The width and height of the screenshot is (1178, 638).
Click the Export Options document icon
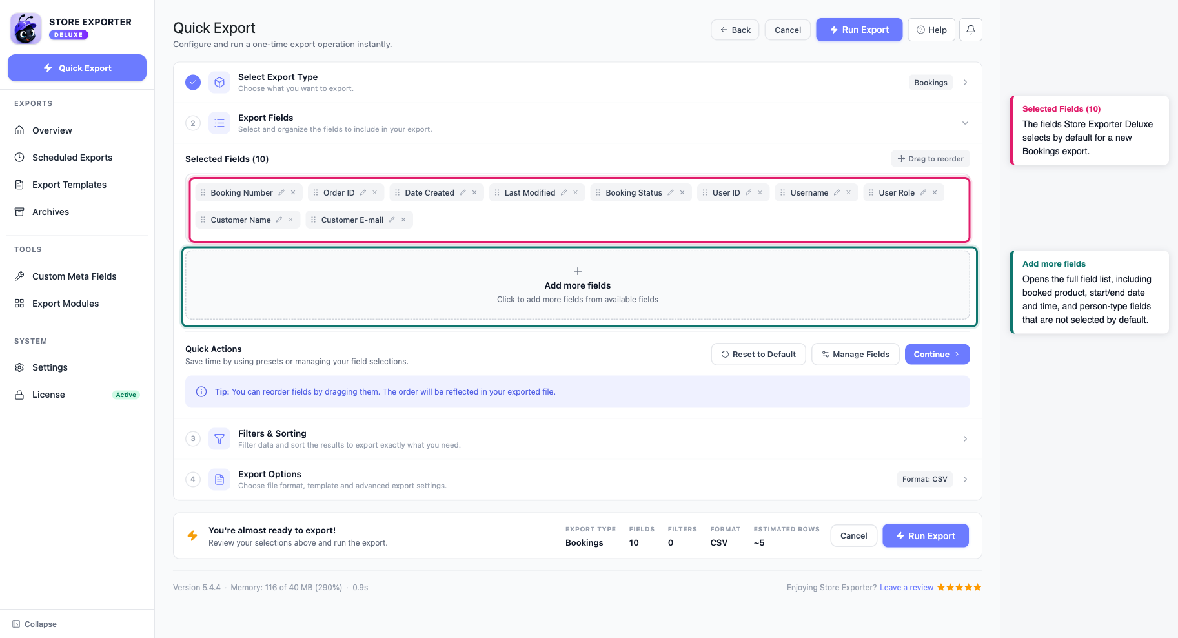219,479
